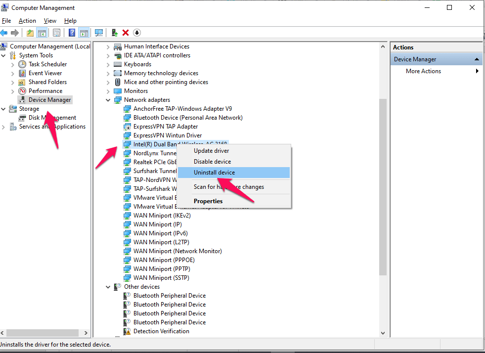Collapse the Network adapters category
Screen dimensions: 485x353
(x=108, y=100)
